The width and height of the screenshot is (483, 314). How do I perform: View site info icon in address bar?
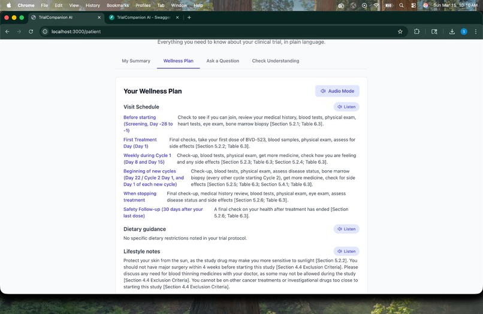45,31
